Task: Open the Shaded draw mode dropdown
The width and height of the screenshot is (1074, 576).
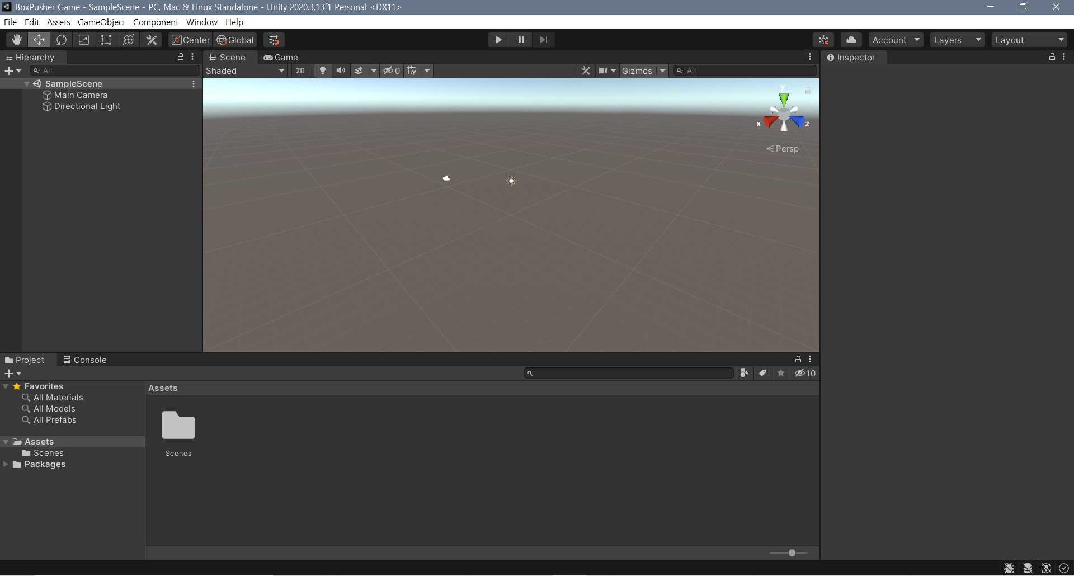Action: [246, 70]
